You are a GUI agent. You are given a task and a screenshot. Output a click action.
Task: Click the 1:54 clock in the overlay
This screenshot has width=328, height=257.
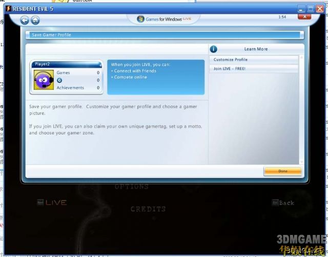click(x=282, y=17)
